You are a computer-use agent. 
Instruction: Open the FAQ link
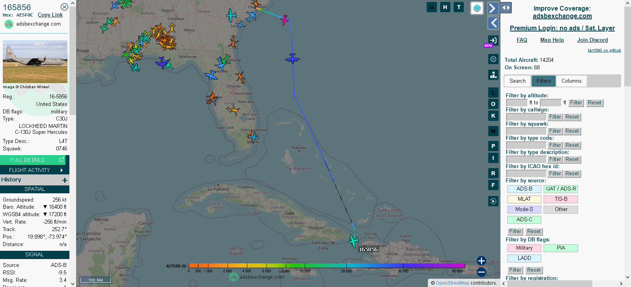[522, 40]
